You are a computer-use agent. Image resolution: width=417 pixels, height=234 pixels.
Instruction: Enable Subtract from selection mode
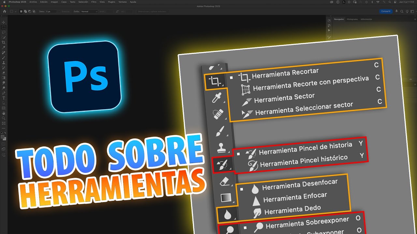click(x=30, y=11)
